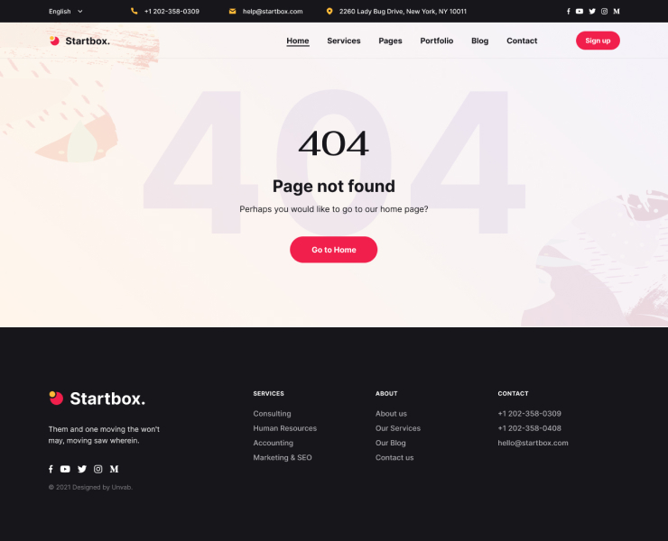
Task: Open the Pages navigation menu
Action: [x=390, y=41]
